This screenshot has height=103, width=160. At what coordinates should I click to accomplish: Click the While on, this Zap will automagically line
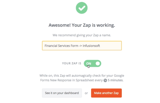tap(82, 76)
